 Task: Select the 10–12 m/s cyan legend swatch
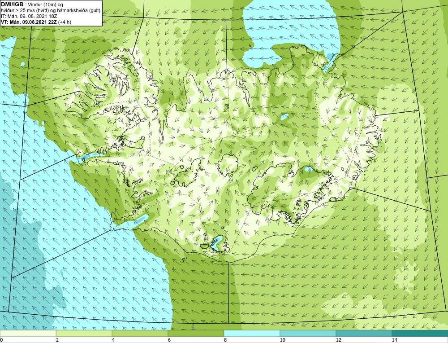click(308, 333)
